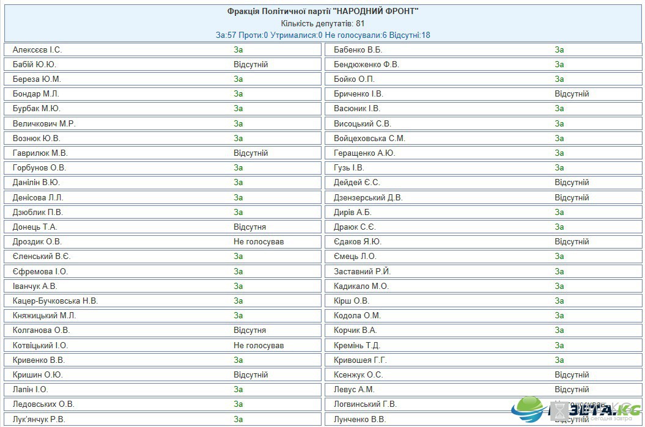
Task: Click the vote summary line starting "За:57"
Action: click(323, 35)
